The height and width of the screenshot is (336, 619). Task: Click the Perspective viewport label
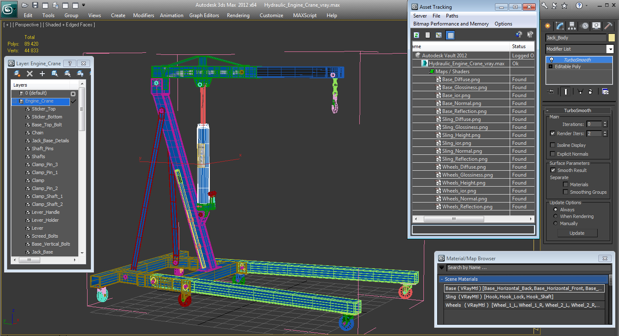[x=27, y=25]
